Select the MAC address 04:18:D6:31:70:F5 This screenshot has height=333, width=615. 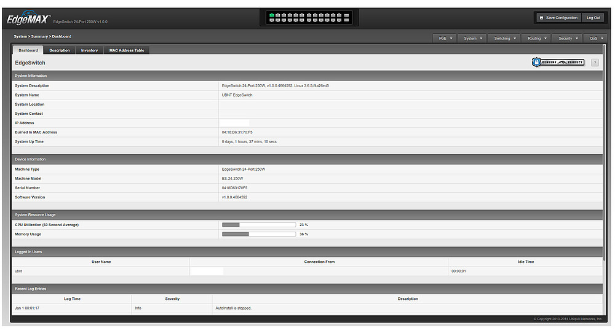(x=237, y=133)
